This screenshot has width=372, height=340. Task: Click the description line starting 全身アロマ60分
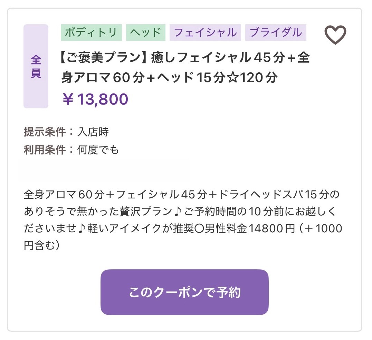(x=182, y=195)
